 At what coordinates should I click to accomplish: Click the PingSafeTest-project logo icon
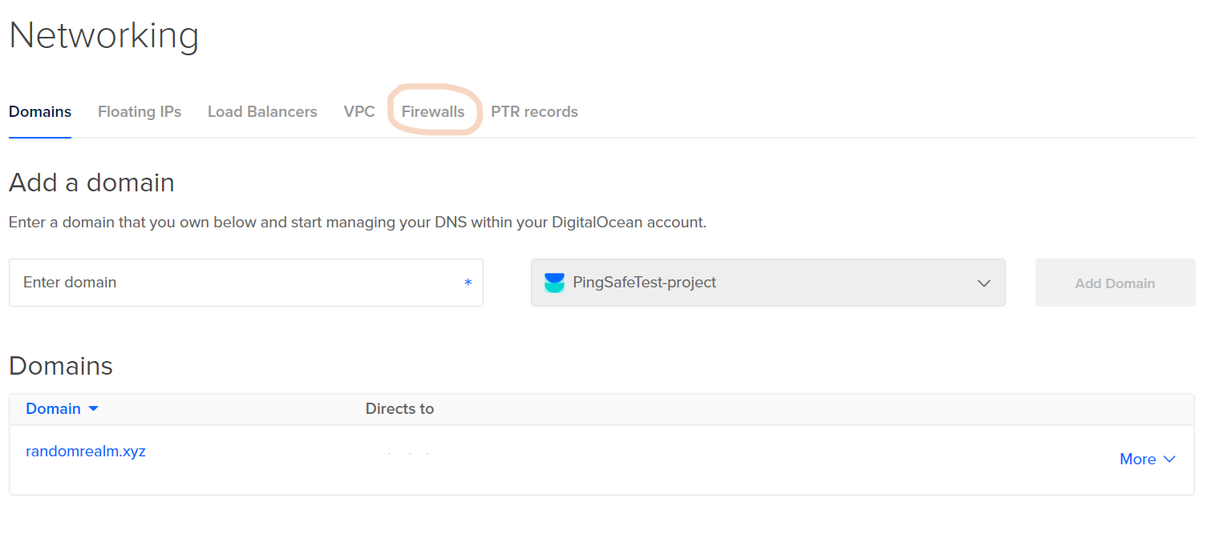554,283
